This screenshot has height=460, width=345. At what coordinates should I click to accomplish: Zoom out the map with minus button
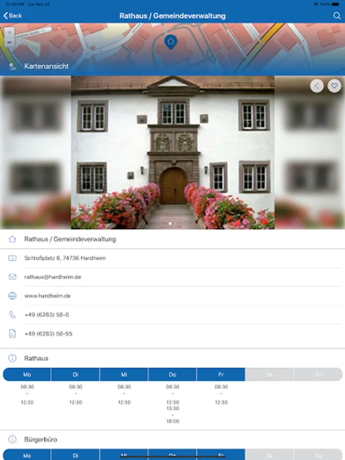(x=9, y=42)
